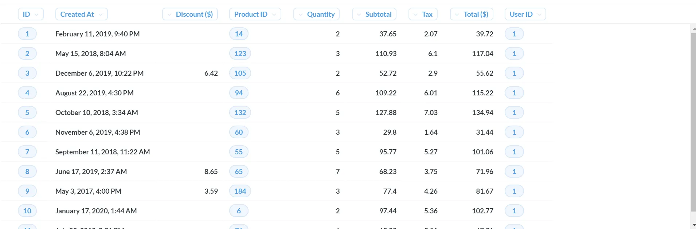Click the scrollbar down arrow
The width and height of the screenshot is (696, 229).
(x=693, y=225)
